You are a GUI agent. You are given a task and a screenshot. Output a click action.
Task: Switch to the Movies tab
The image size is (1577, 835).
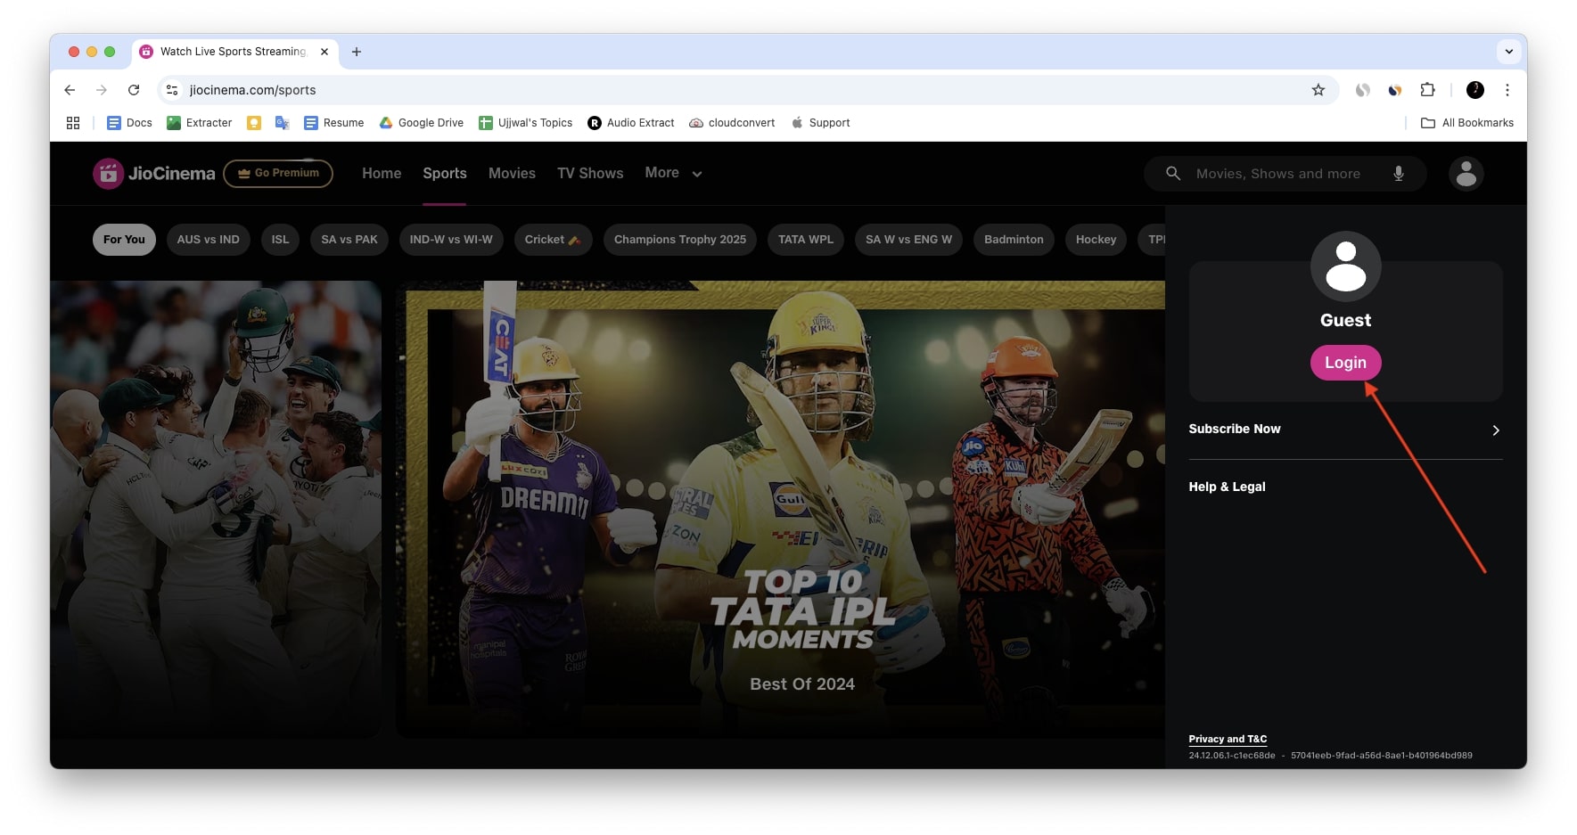[x=512, y=174]
